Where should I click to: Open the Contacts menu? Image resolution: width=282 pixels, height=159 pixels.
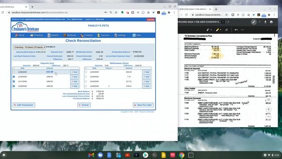[x=86, y=35]
